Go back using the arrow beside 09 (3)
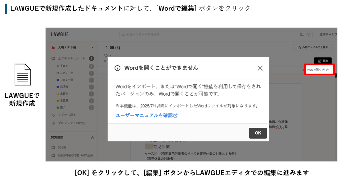The height and width of the screenshot is (179, 341). [x=106, y=47]
